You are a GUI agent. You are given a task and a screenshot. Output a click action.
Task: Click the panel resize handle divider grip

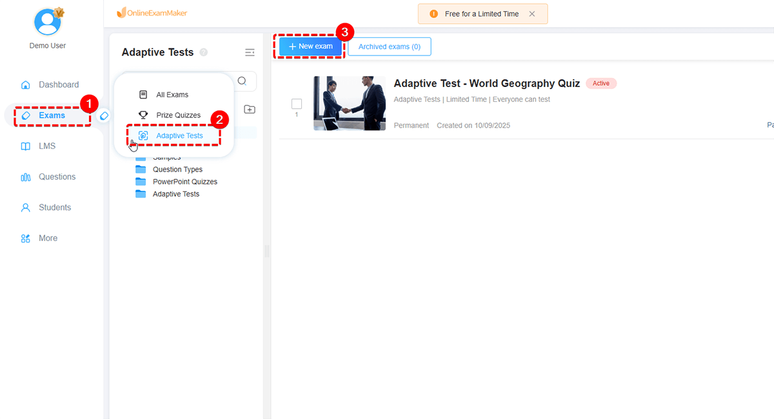267,251
